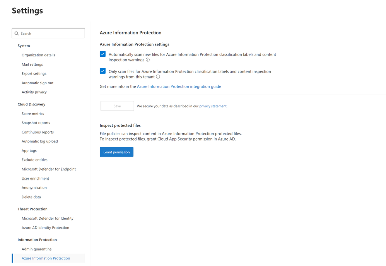
Task: Click the Grant permission button
Action: pyautogui.click(x=116, y=152)
